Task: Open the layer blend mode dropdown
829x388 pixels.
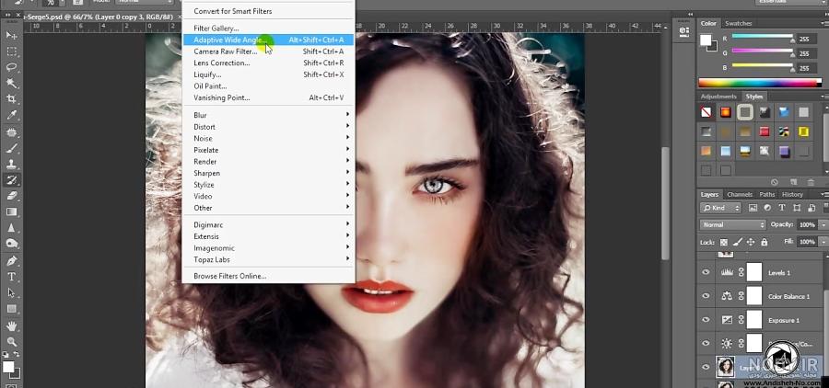Action: (x=733, y=225)
